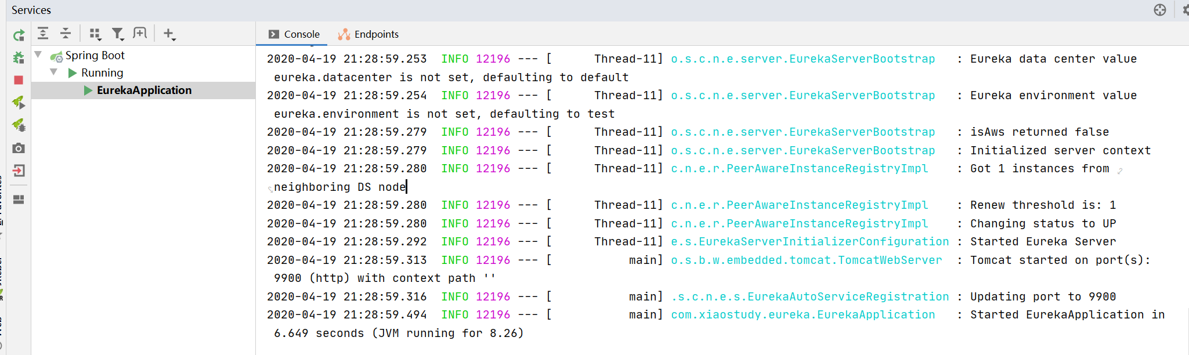Select the Running group in tree

102,73
